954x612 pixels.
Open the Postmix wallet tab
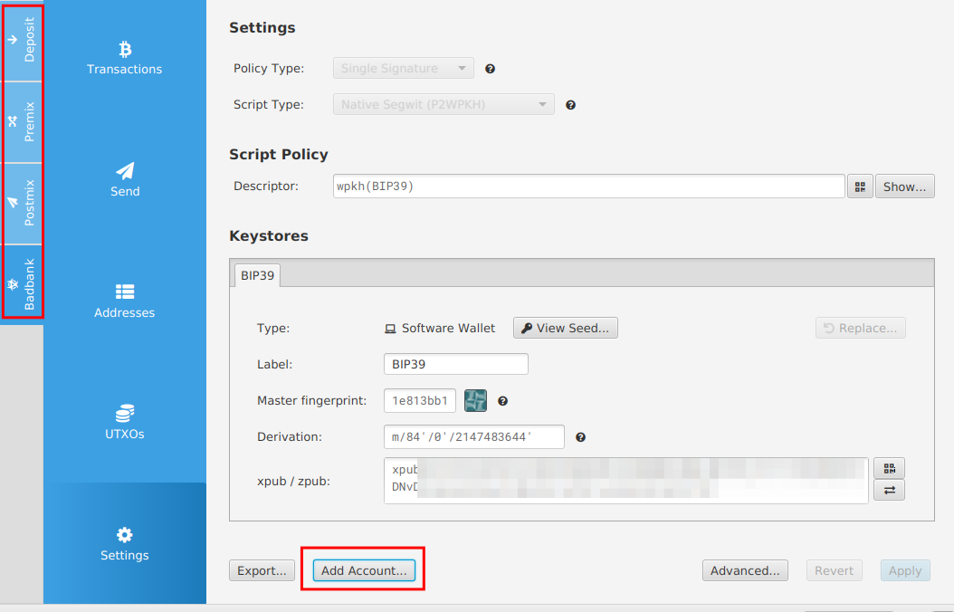coord(22,203)
